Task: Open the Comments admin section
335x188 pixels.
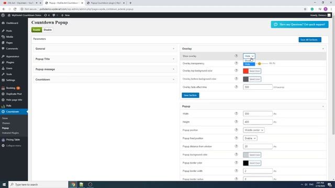Action: (x=12, y=49)
